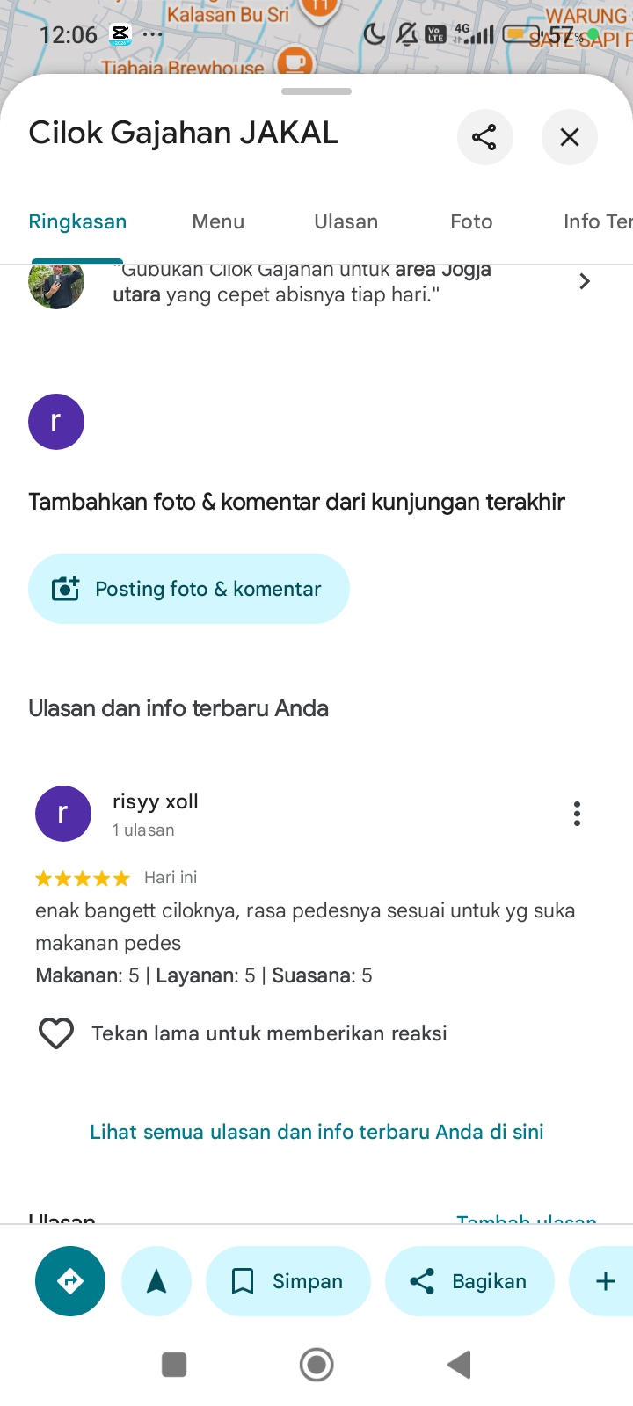Image resolution: width=633 pixels, height=1406 pixels.
Task: Tap the Android home navigation button
Action: (316, 1365)
